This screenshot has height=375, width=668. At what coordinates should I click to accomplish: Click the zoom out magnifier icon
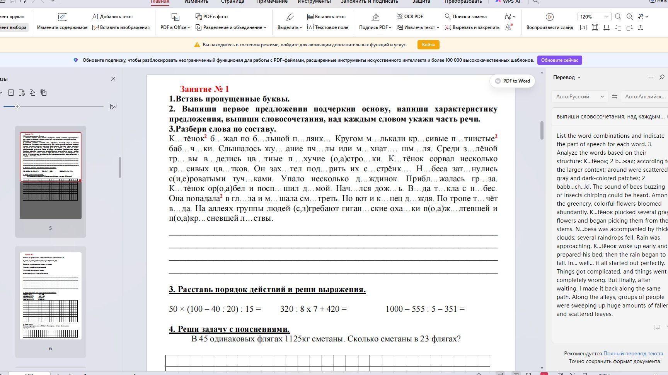[x=618, y=17]
